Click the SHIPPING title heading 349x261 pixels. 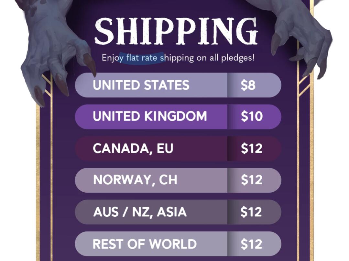coord(176,31)
